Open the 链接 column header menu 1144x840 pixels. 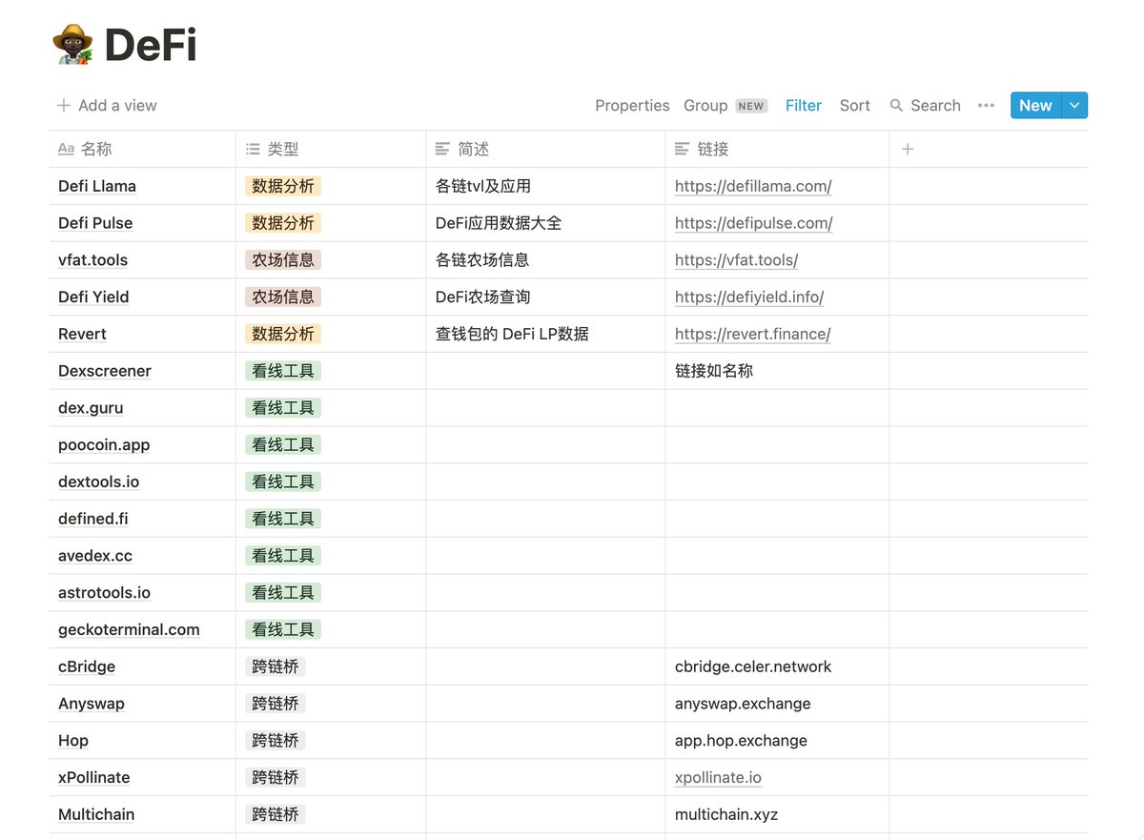tap(777, 149)
